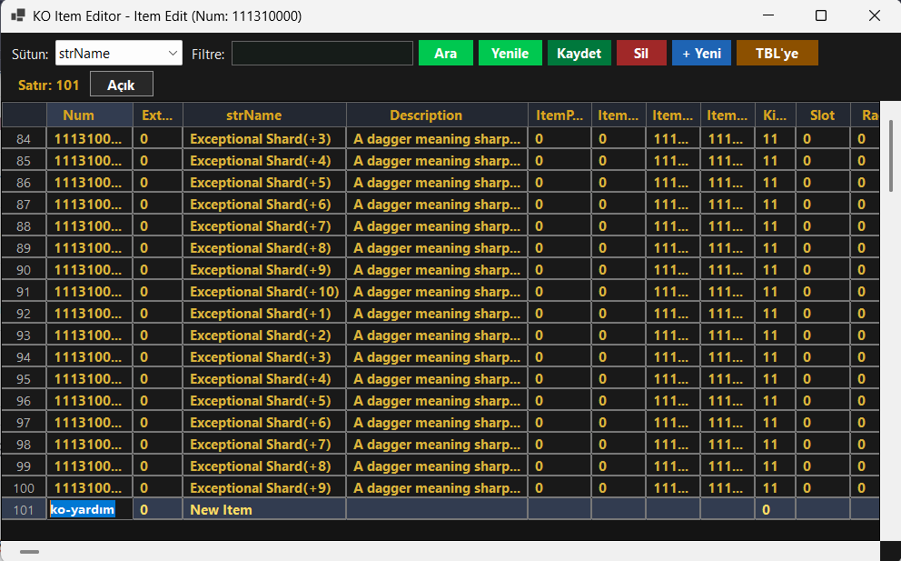Screen dimensions: 901x561
Task: Click the Yenile refresh button
Action: tap(510, 54)
